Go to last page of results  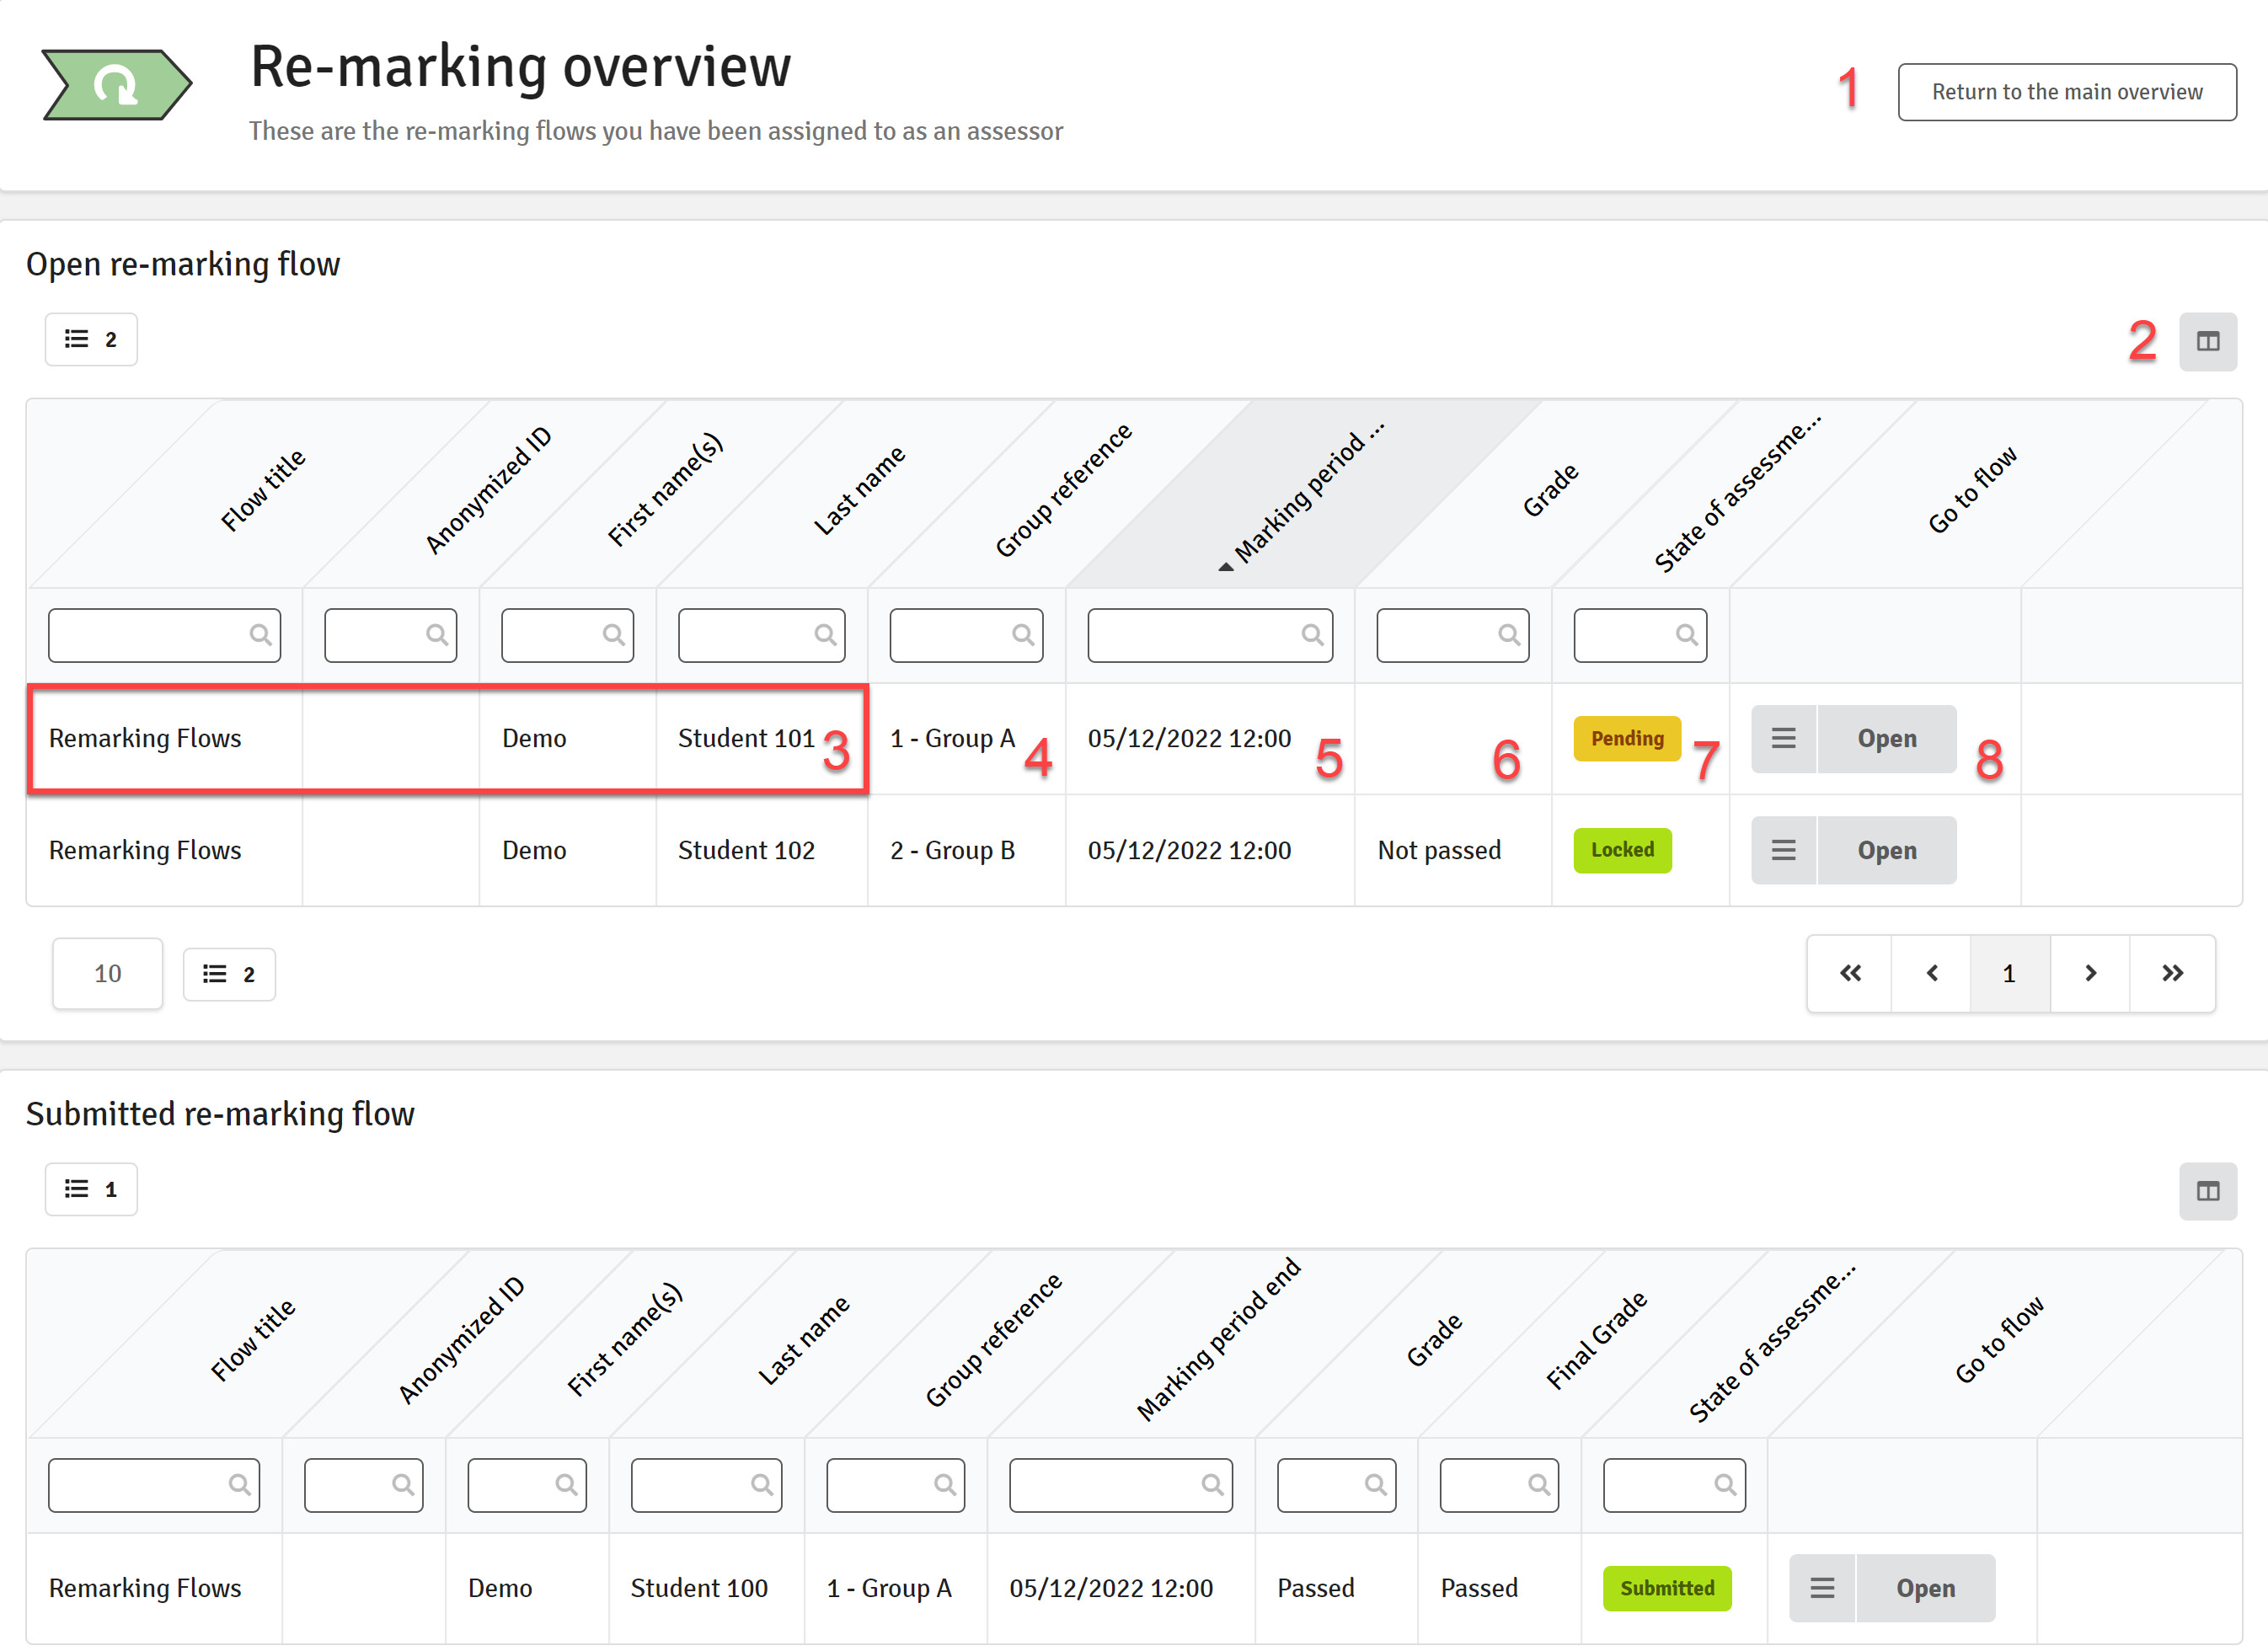2172,974
